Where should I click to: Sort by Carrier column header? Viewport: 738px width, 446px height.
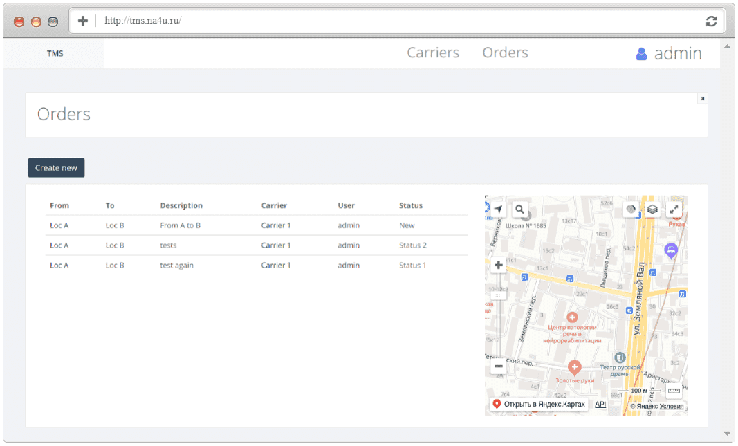pos(274,205)
